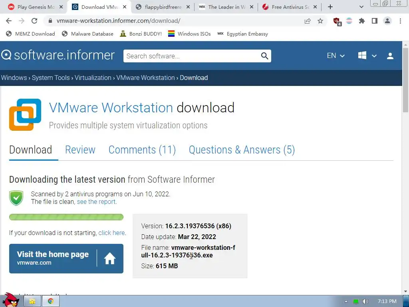Click the click here download link
The image size is (409, 307).
(x=111, y=233)
